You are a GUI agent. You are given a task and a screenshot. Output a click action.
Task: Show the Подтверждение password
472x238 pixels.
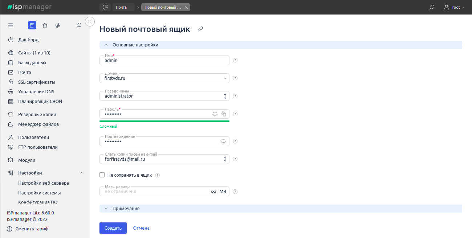[223, 141]
